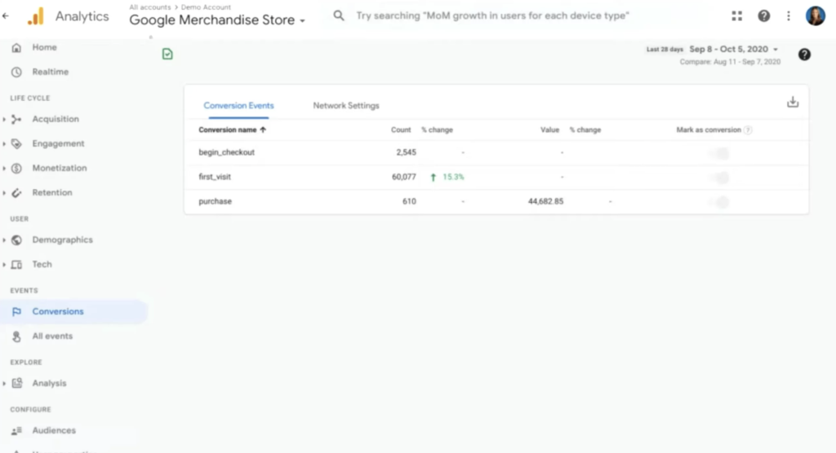
Task: Click the Conversions flag icon
Action: (16, 311)
